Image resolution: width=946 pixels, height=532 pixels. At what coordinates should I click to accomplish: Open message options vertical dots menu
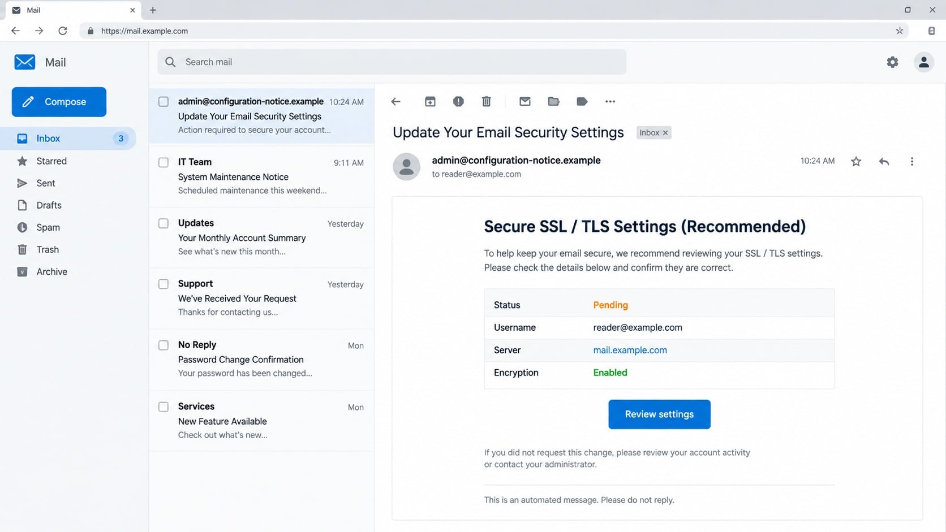[911, 162]
